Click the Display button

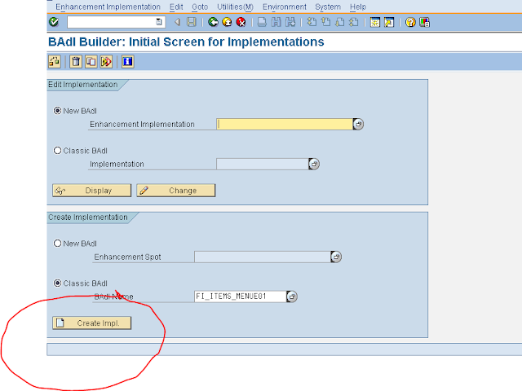pyautogui.click(x=92, y=191)
